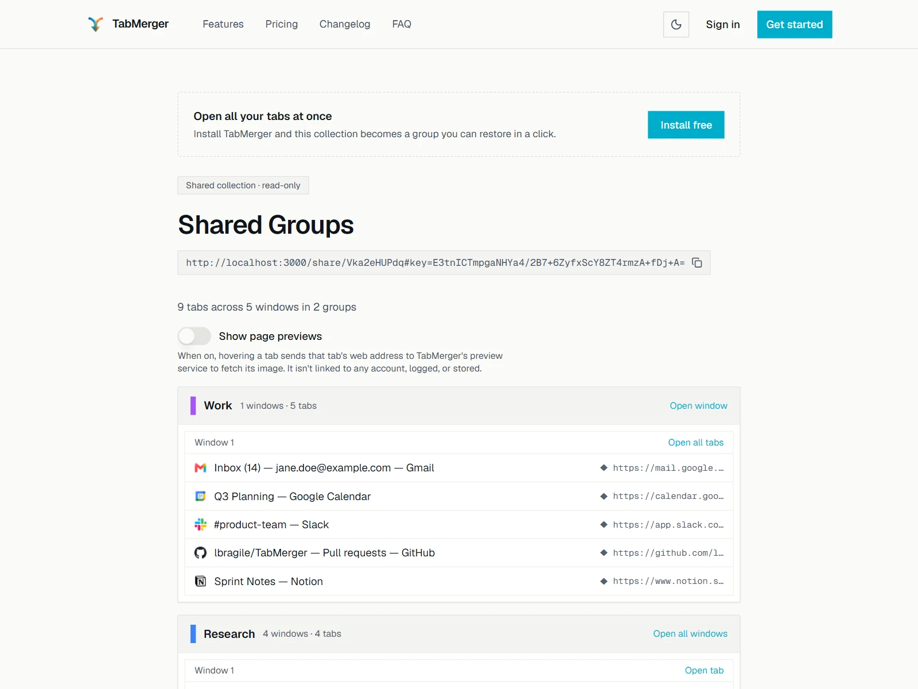Click diamond icon beside app.slack URL

click(604, 524)
